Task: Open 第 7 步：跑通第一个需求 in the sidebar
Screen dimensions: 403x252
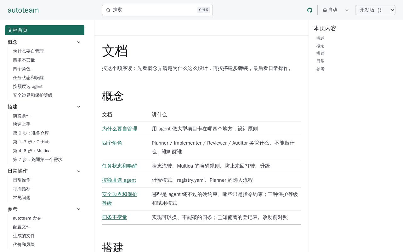Action: [x=37, y=159]
